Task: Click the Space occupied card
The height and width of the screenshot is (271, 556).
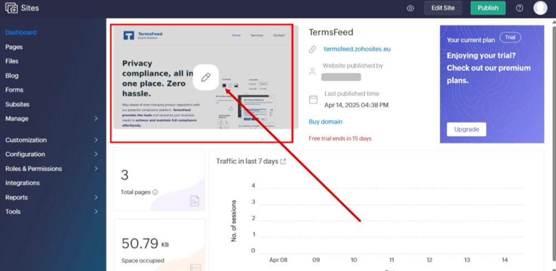Action: coord(160,245)
